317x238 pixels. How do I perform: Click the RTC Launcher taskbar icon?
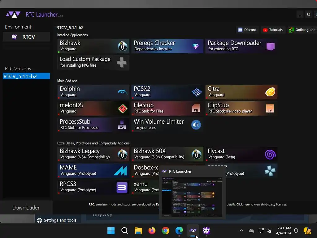[x=193, y=231]
